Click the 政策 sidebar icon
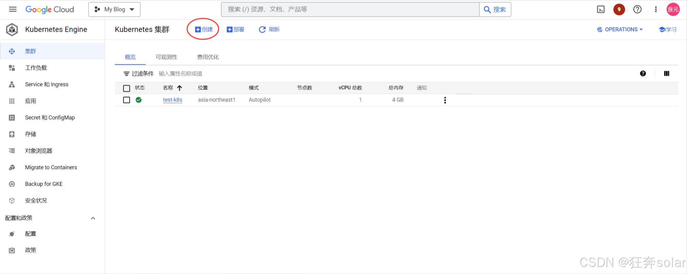Viewport: 687px width, 274px height. [x=12, y=250]
